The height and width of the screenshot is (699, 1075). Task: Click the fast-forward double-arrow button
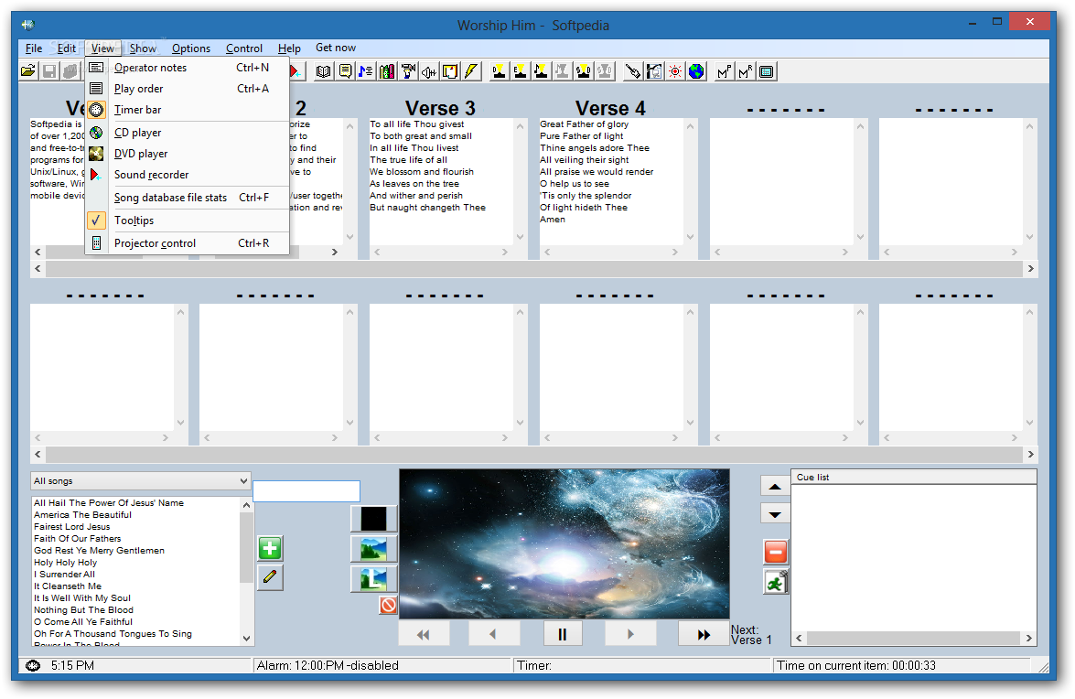[704, 634]
